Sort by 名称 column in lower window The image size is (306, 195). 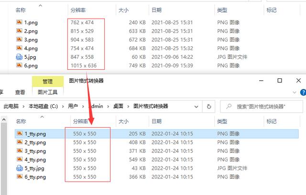coord(21,121)
